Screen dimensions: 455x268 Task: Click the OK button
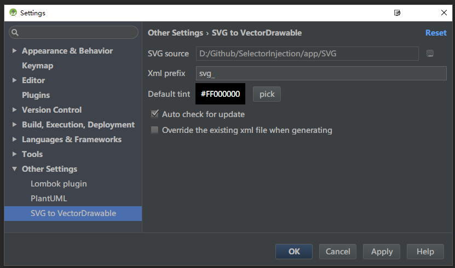point(294,252)
